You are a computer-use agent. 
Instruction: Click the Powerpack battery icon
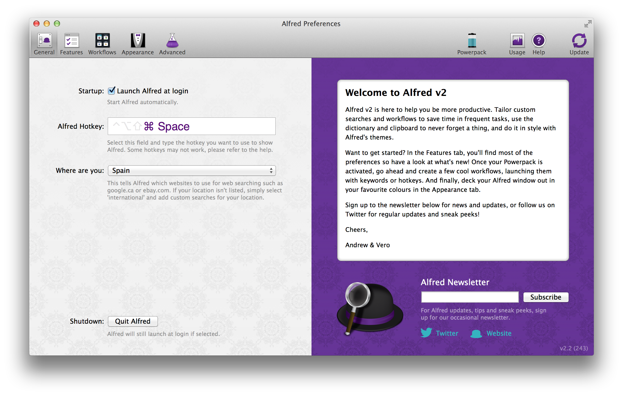pyautogui.click(x=472, y=41)
